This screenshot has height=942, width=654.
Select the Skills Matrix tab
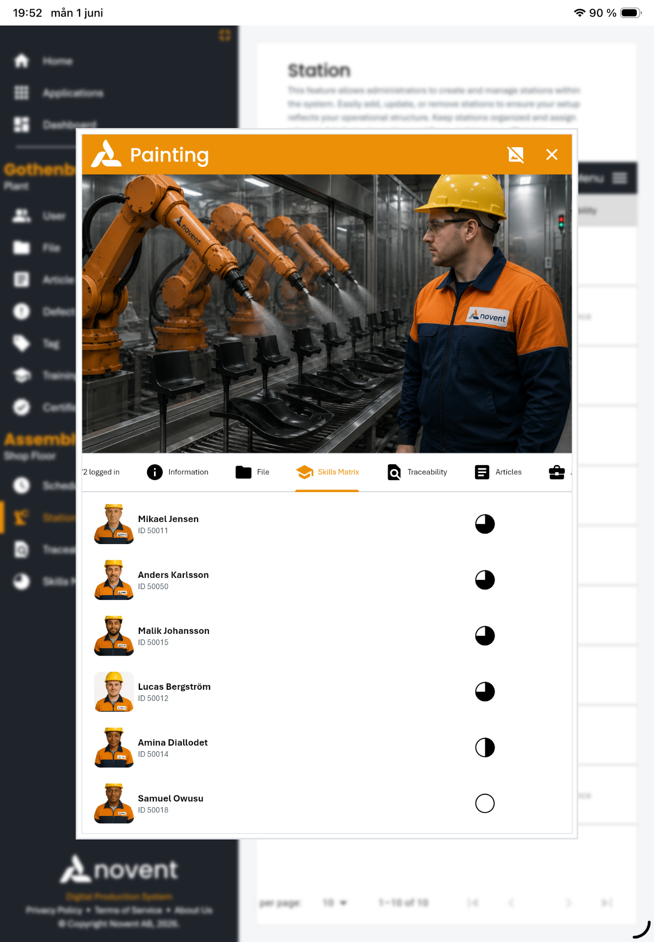327,472
